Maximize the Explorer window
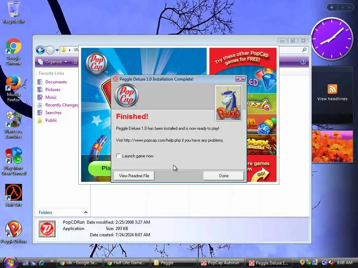This screenshot has width=358, height=268. point(293,40)
